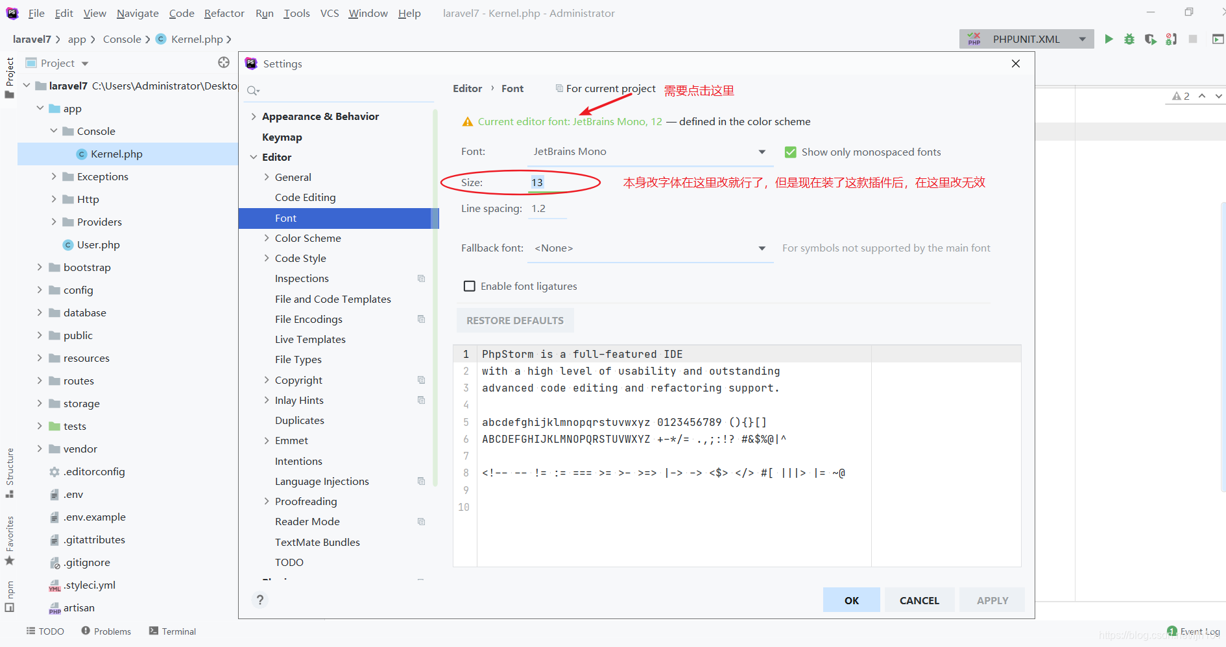
Task: Expand the vendor folder in project tree
Action: [40, 449]
